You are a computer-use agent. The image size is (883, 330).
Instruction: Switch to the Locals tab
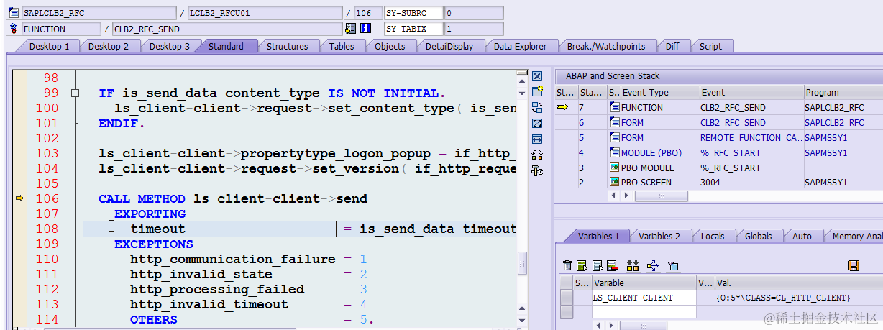713,236
